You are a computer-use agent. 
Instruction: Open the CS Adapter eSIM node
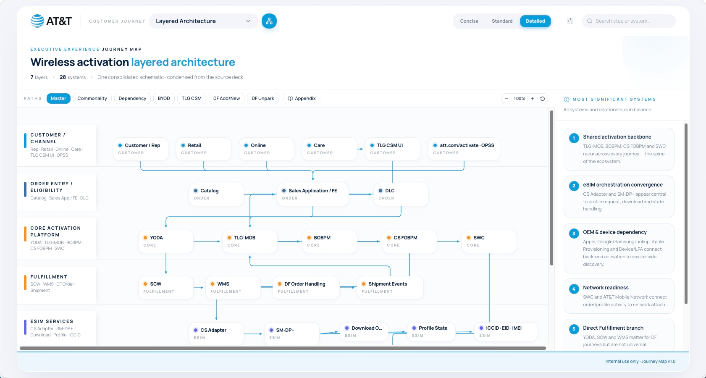[216, 334]
